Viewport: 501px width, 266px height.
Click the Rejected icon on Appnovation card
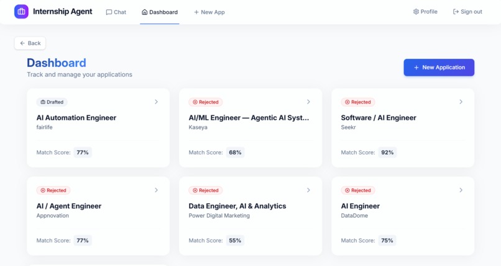coord(43,190)
